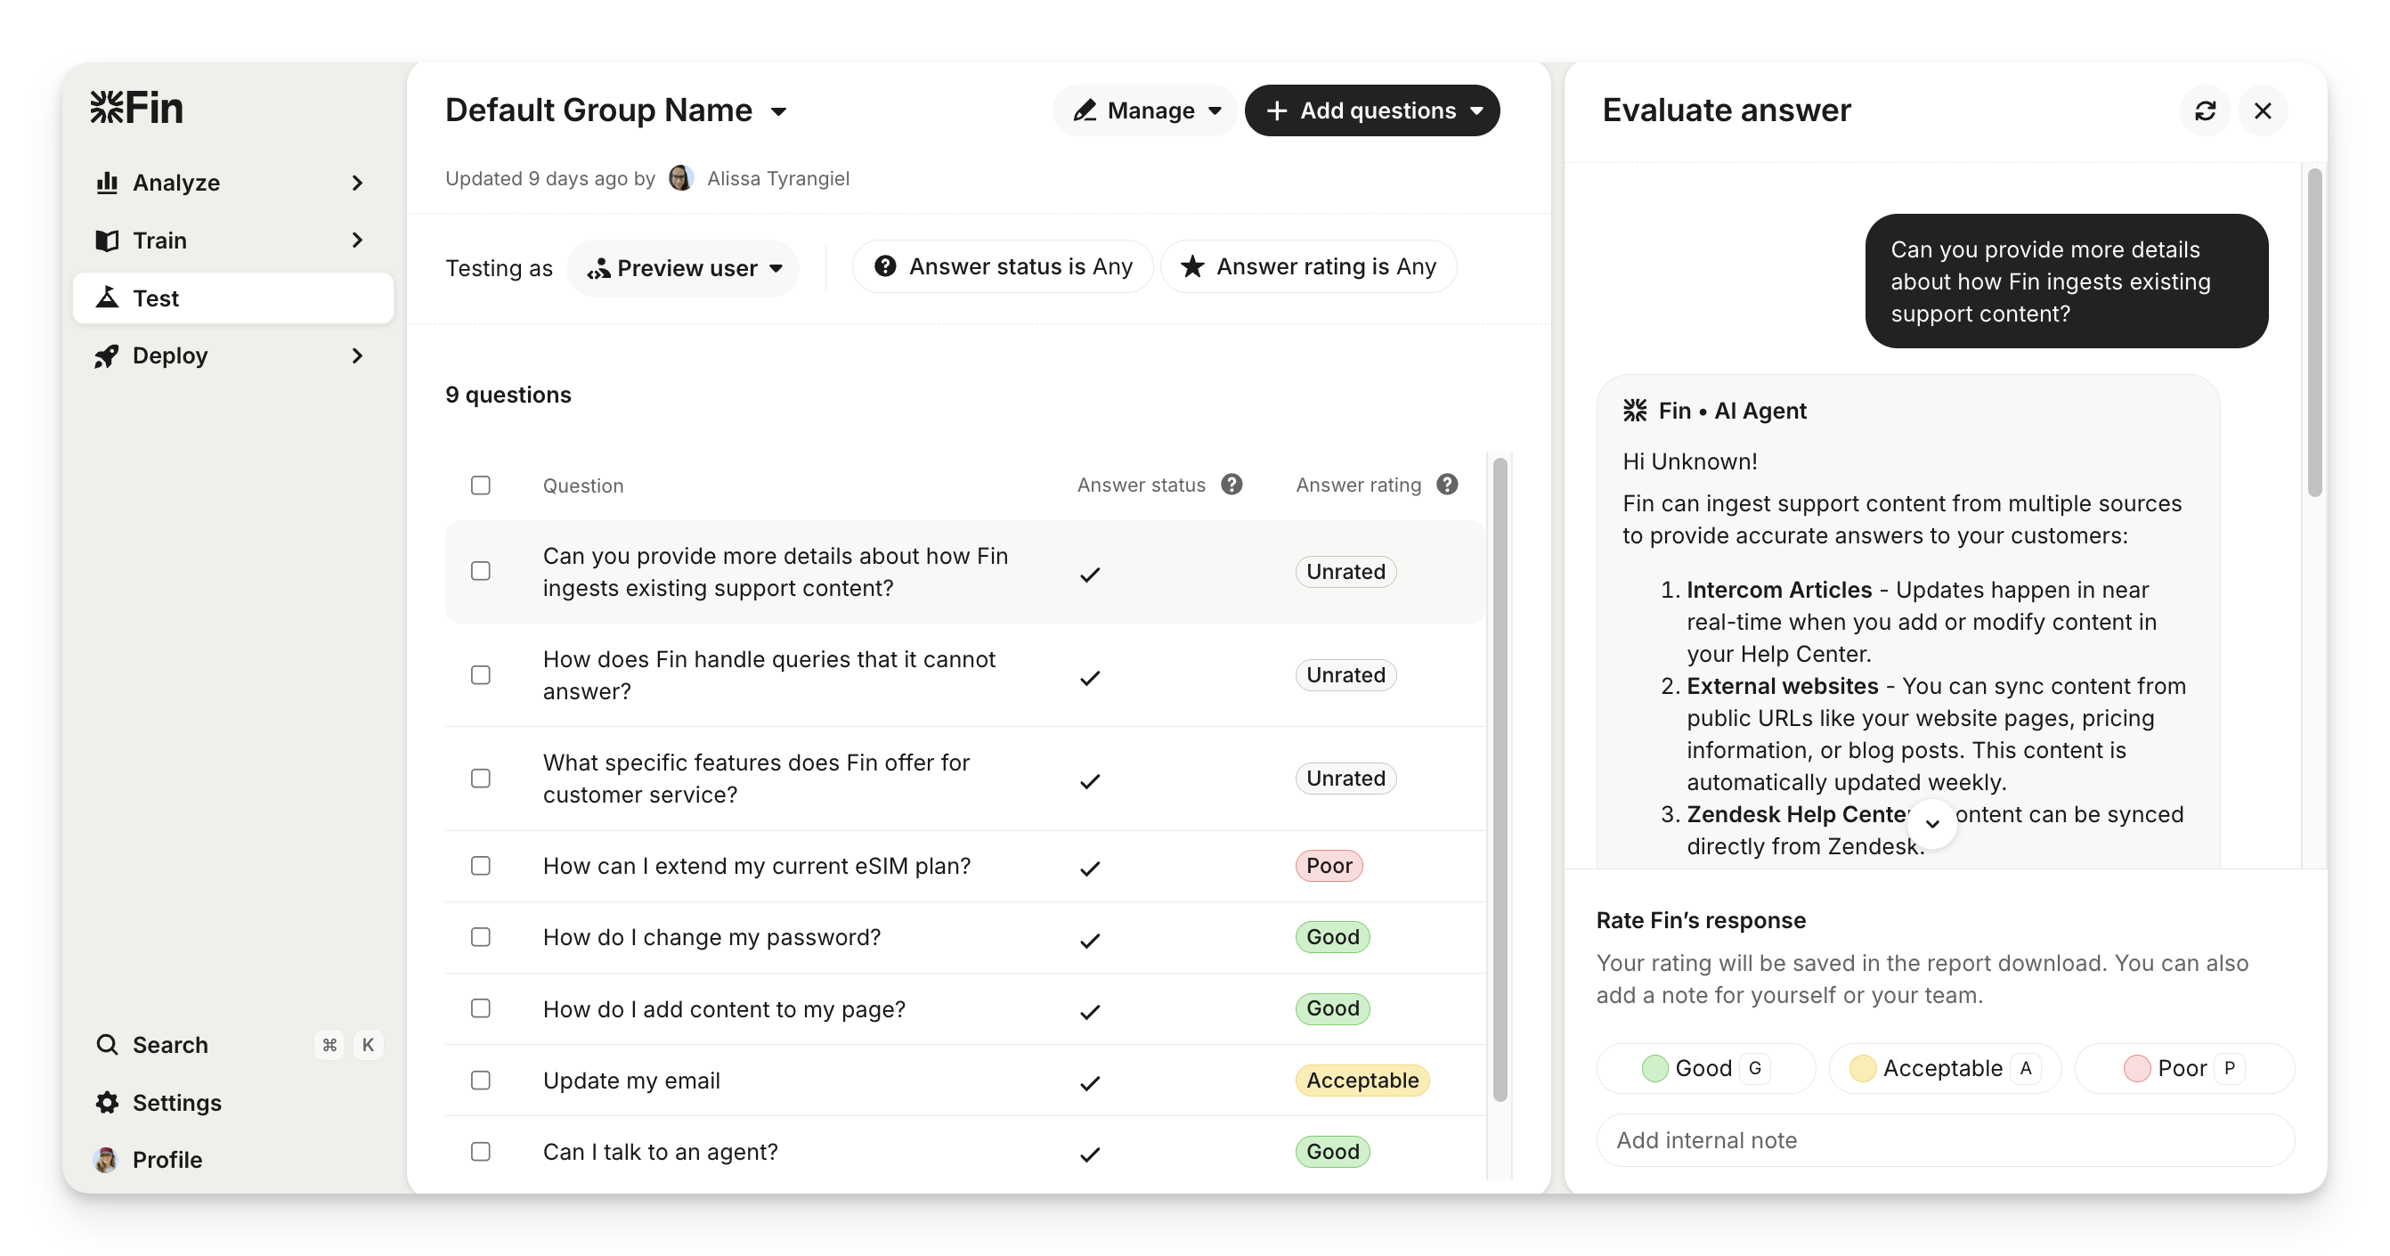Expand the Manage dropdown

click(1146, 110)
